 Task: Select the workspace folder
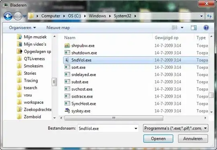[30, 102]
